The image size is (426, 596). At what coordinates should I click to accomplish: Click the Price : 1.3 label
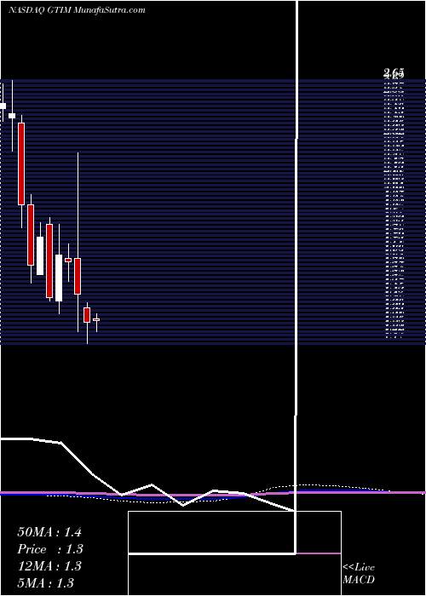50,549
